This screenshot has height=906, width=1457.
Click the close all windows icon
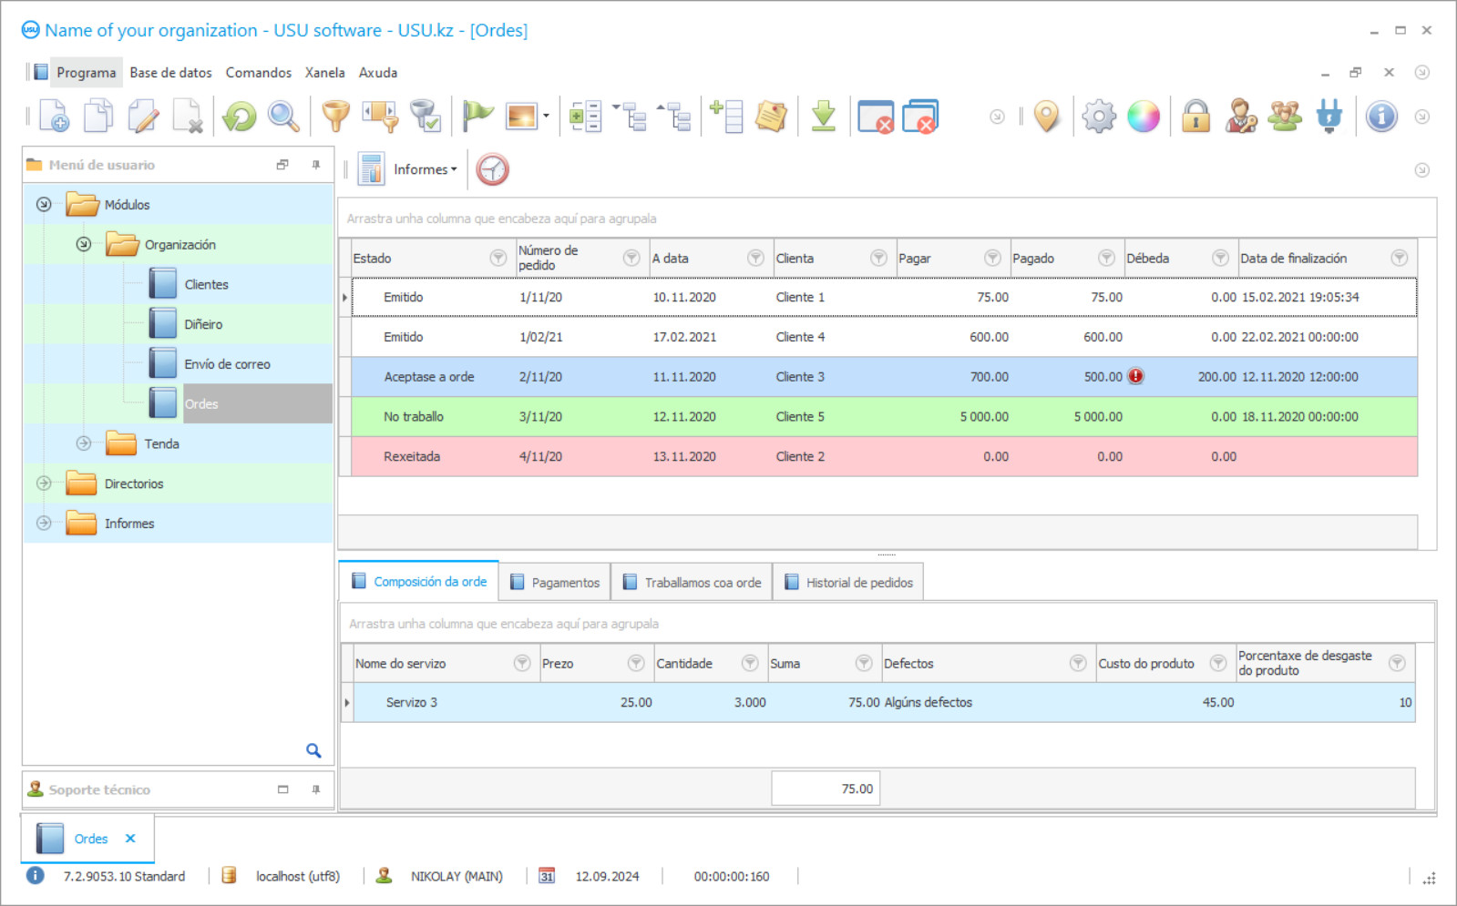(x=920, y=117)
